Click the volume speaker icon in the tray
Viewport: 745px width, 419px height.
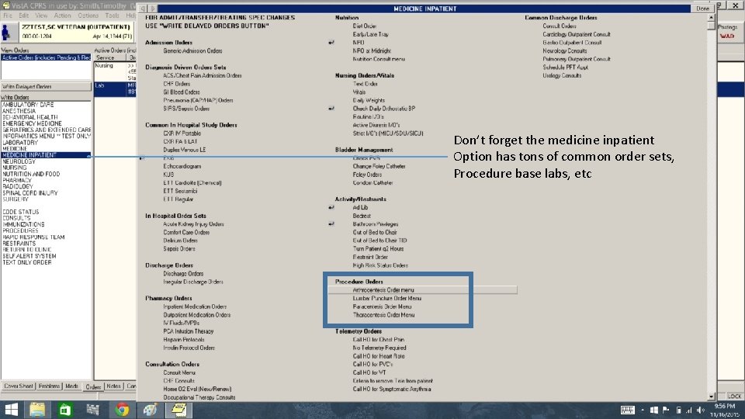coord(701,410)
